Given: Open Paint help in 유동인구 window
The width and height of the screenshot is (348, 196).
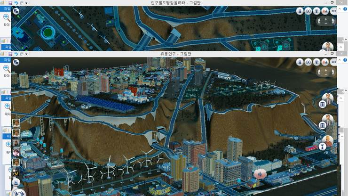Looking at the screenshot, I should tap(345, 60).
